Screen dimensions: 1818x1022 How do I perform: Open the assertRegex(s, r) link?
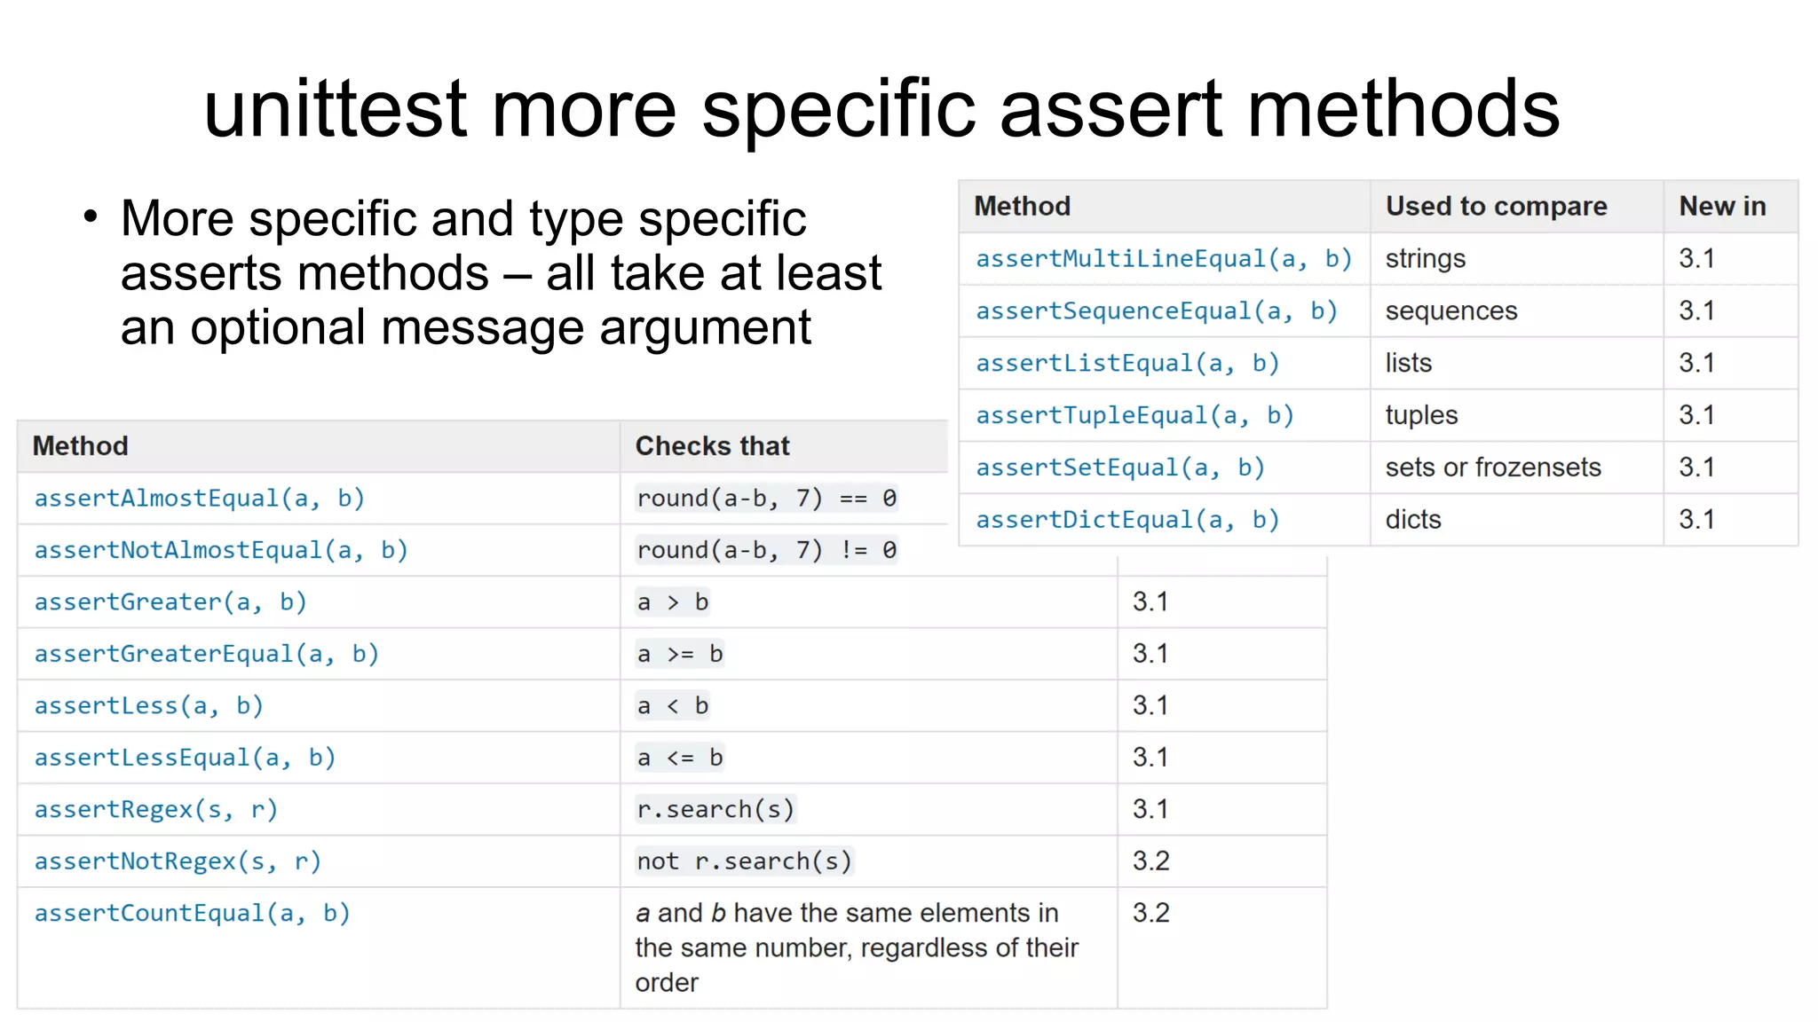(x=156, y=810)
